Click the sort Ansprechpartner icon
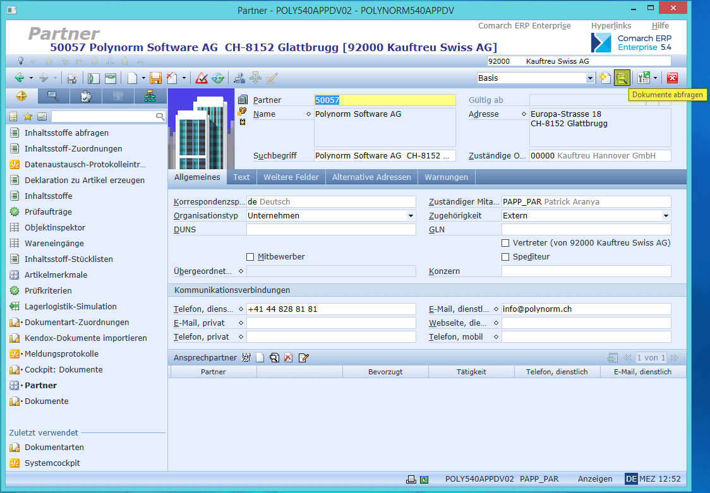Screen dimensions: 710x493 (x=246, y=358)
